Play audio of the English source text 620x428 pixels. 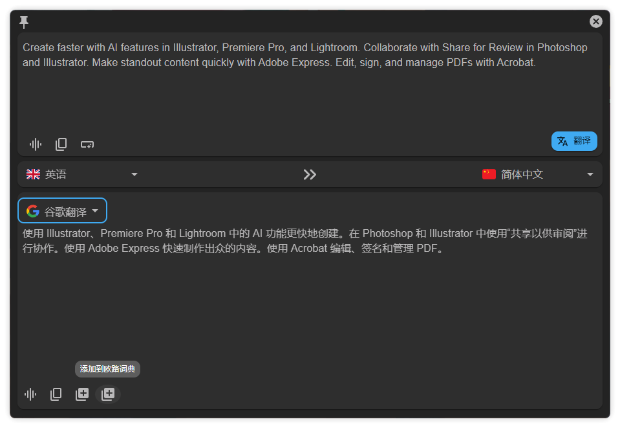(36, 144)
